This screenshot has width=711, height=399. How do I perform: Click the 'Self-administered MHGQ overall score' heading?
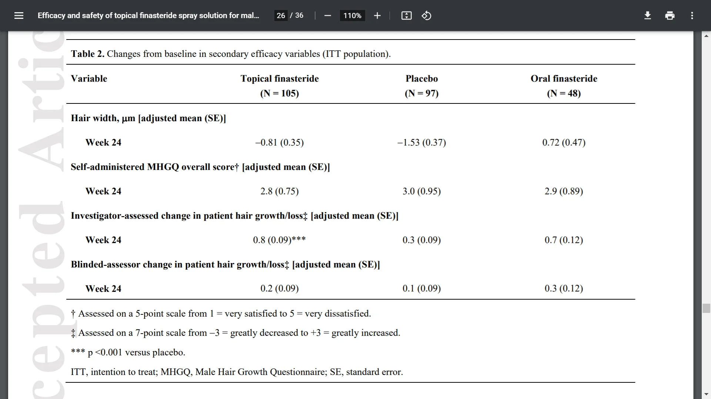click(x=200, y=167)
